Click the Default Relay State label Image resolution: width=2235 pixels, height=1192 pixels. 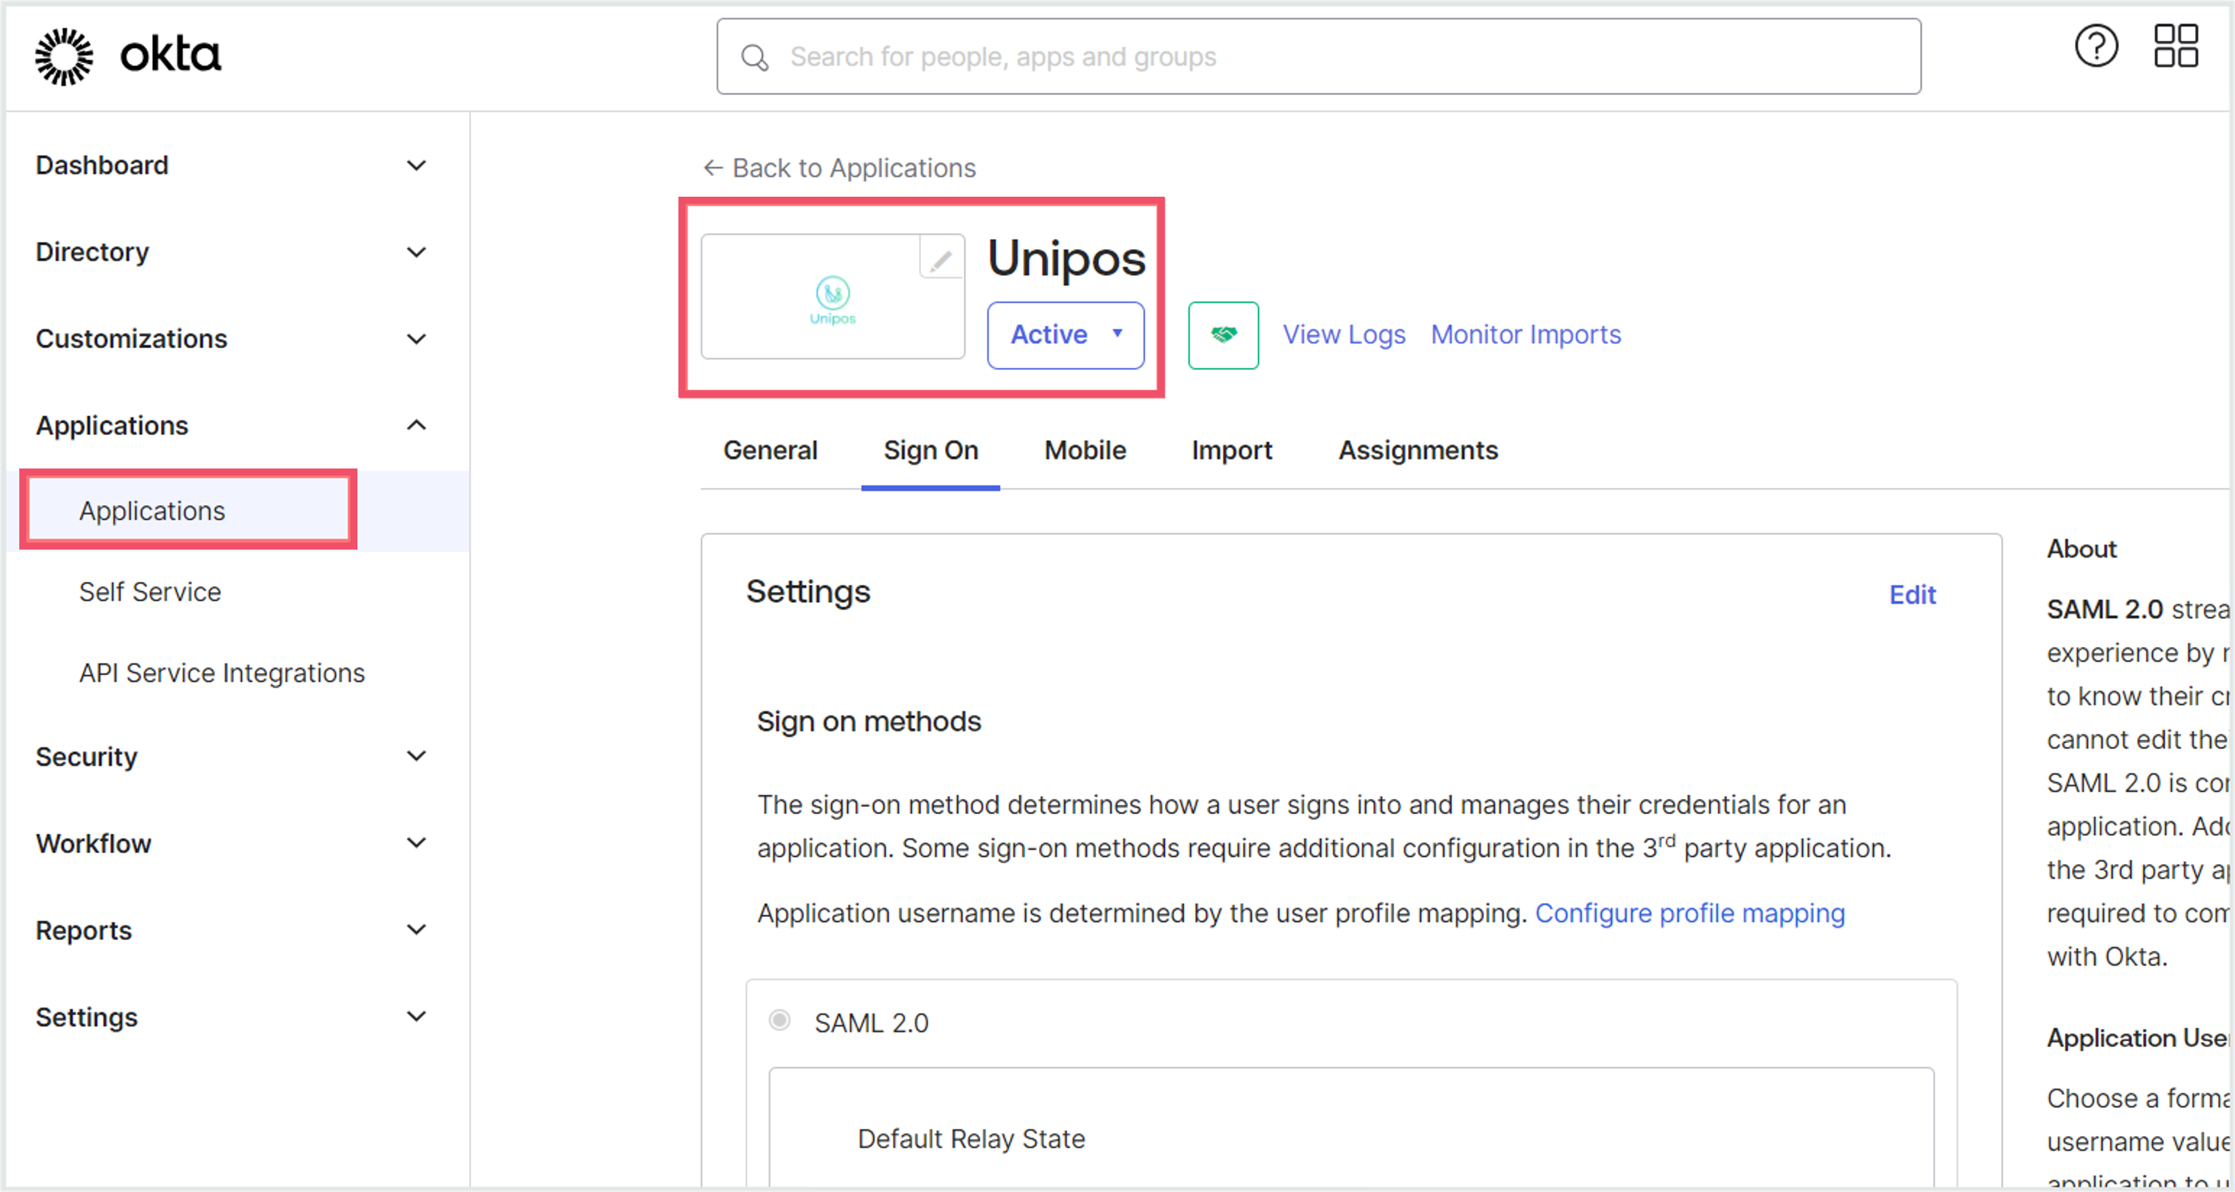pyautogui.click(x=971, y=1139)
